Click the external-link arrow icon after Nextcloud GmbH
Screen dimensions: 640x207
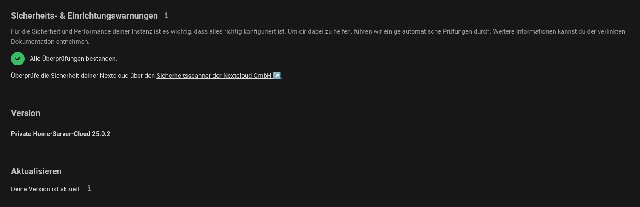point(277,76)
